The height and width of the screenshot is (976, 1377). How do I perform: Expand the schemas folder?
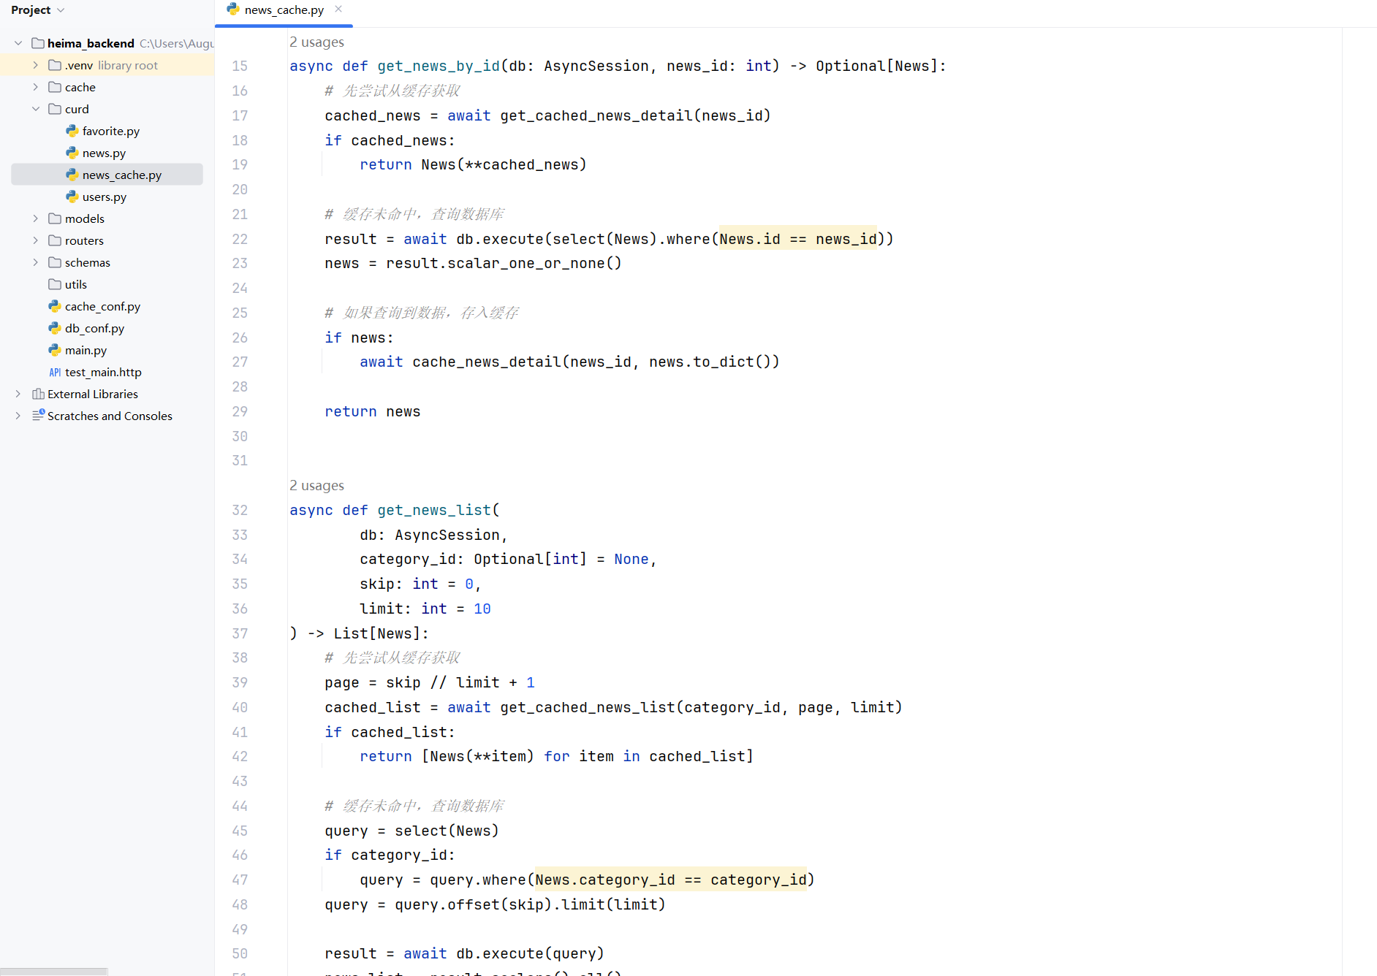tap(35, 262)
